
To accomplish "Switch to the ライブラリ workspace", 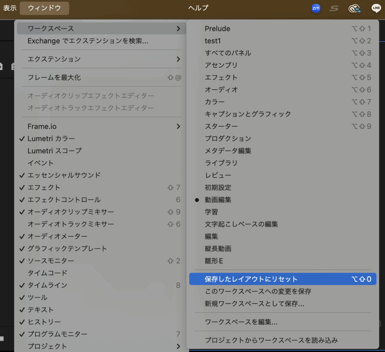I will click(283, 163).
